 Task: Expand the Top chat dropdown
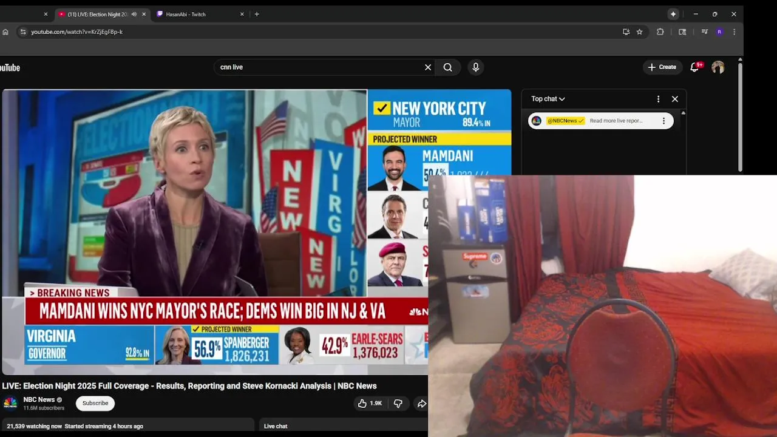548,99
